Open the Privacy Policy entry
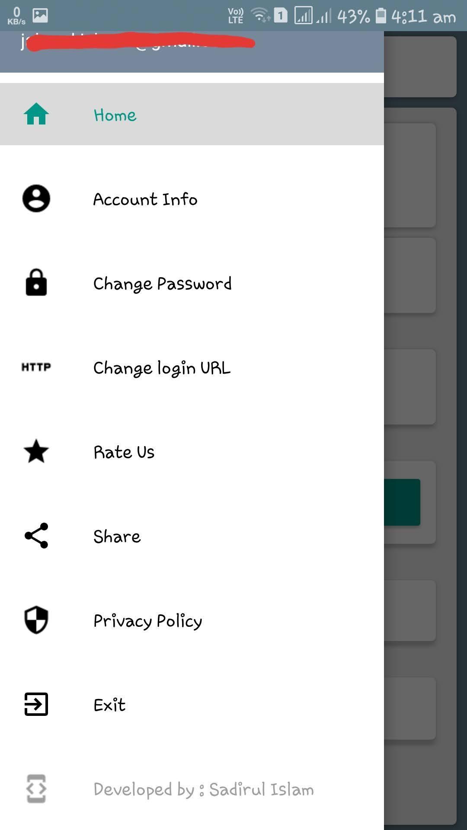 192,620
